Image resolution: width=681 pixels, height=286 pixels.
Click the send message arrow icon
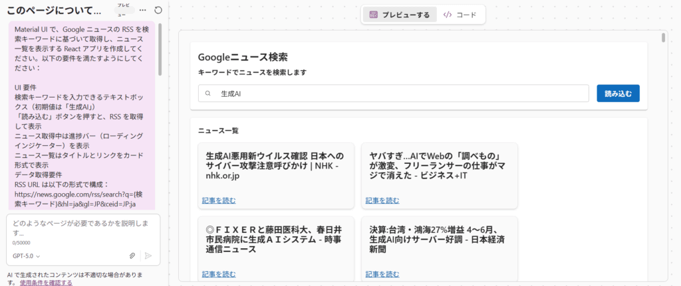148,255
